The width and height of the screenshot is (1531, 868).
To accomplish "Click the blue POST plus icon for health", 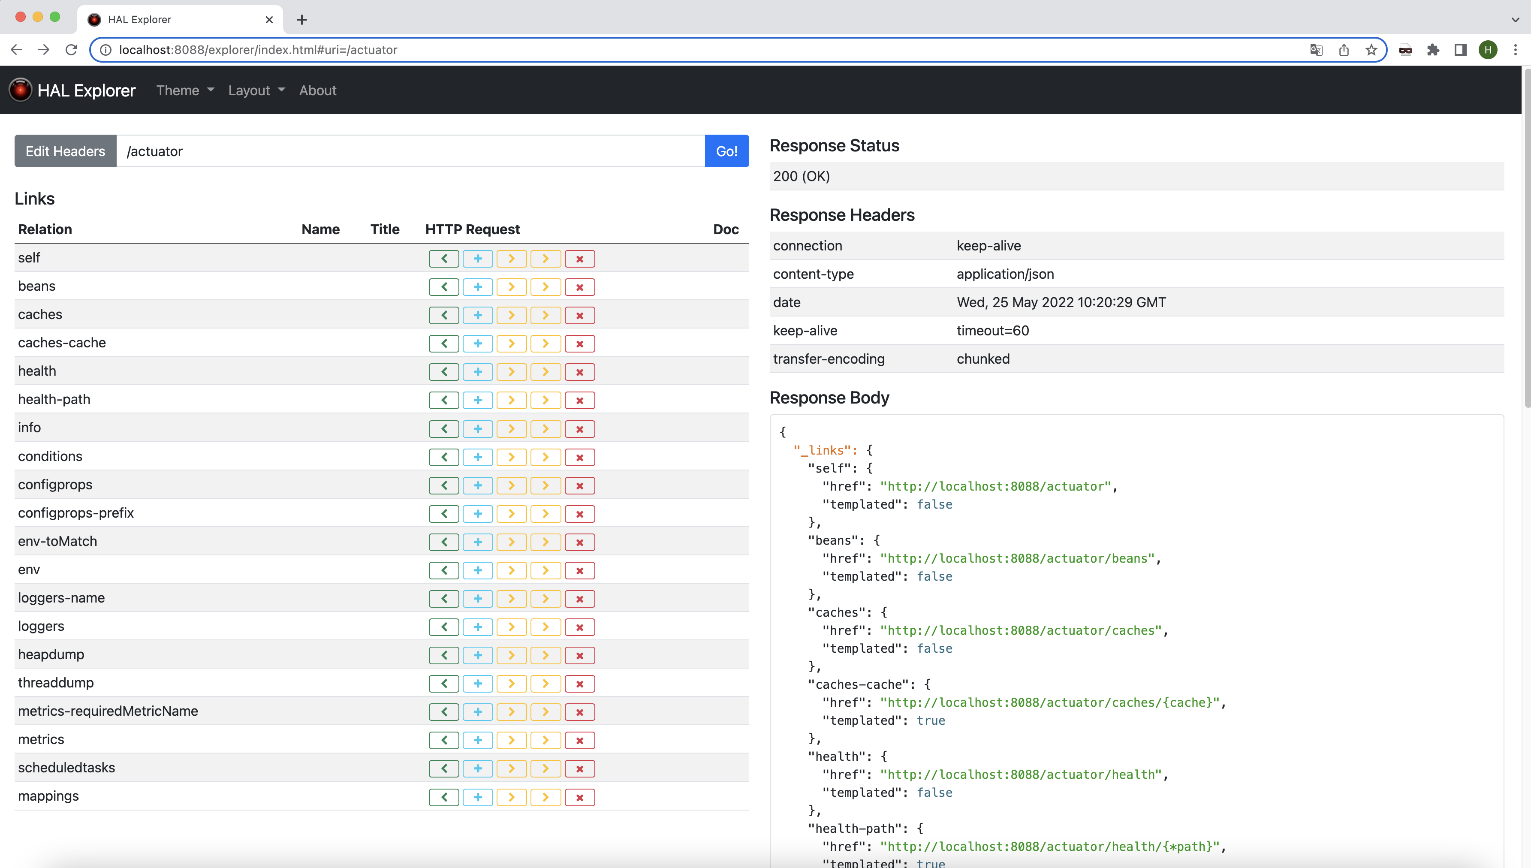I will (477, 372).
